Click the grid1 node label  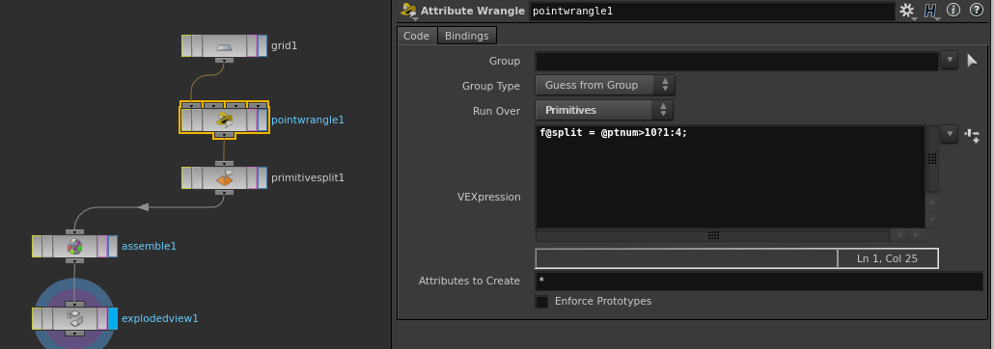[x=284, y=46]
